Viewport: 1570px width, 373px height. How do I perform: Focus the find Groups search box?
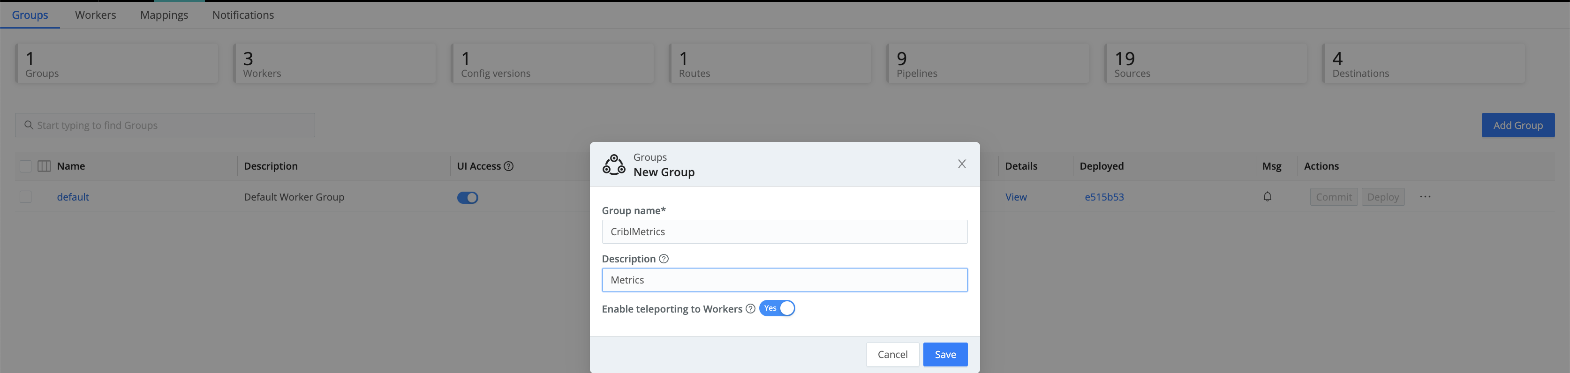coord(165,125)
